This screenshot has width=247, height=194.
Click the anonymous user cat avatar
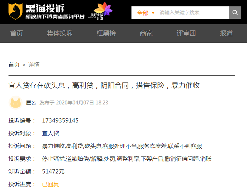point(16,103)
